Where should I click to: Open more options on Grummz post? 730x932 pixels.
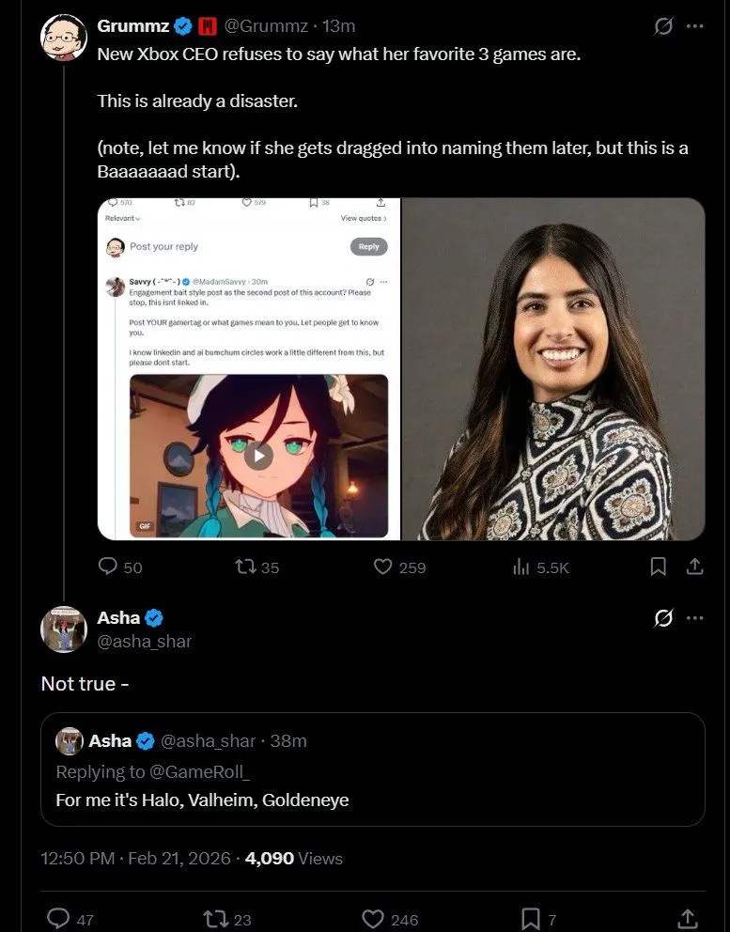click(x=695, y=26)
